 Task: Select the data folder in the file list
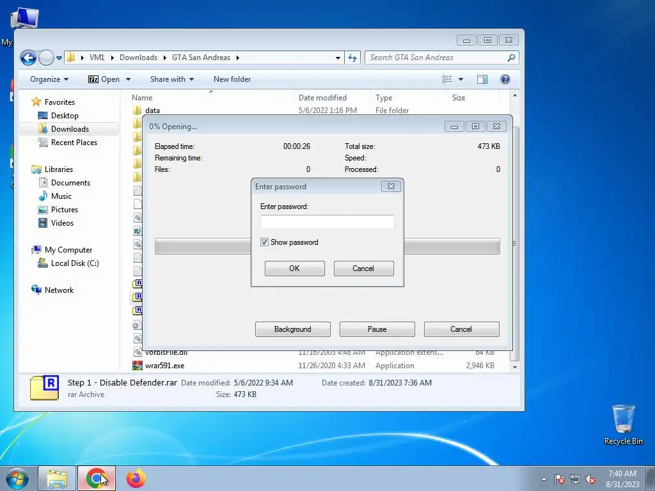click(152, 110)
